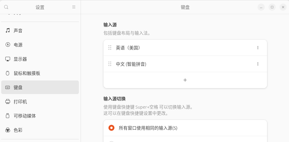Click the printer icon for 打印机
Screen dimensions: 289x142
pos(7,101)
